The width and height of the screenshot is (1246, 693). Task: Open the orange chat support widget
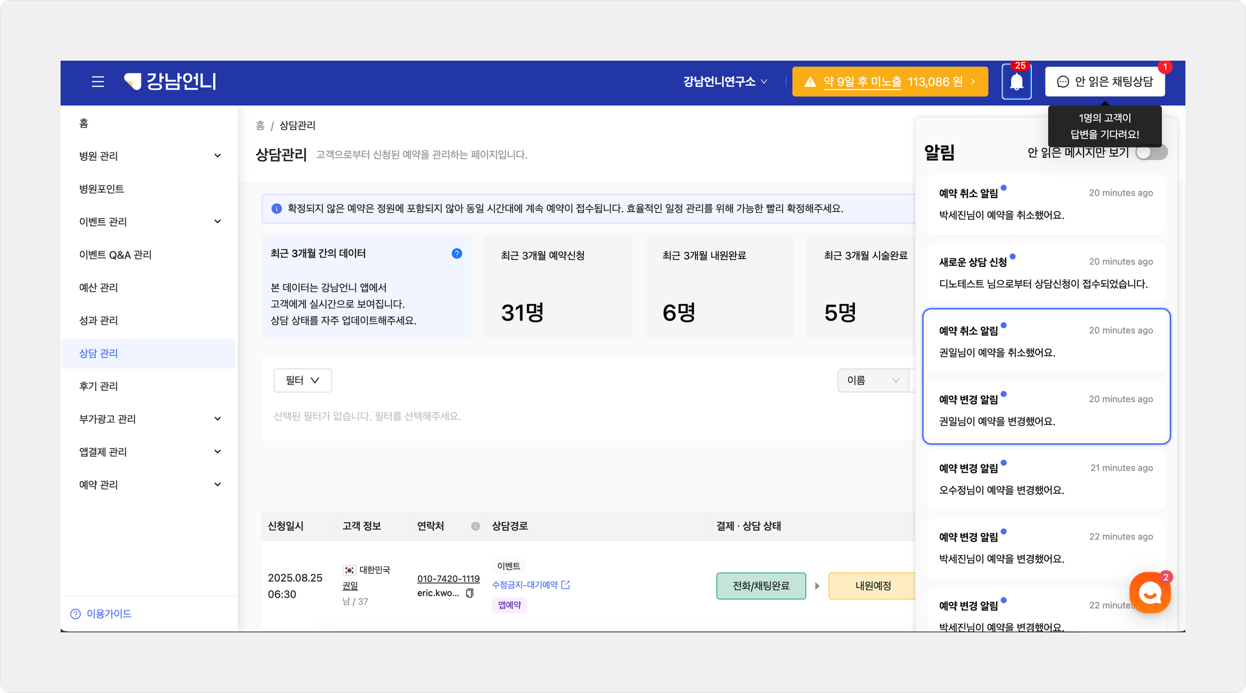1149,593
